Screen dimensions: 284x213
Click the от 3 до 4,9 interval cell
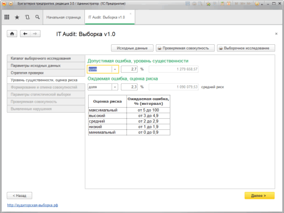tap(148, 115)
